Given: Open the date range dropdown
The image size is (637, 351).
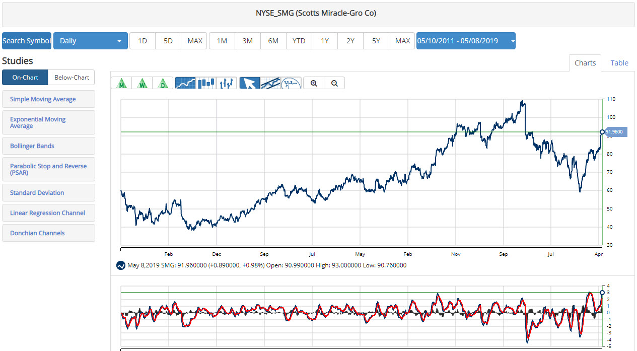Looking at the screenshot, I should [466, 41].
